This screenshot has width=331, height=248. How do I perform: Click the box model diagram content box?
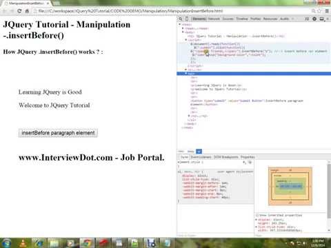291,186
